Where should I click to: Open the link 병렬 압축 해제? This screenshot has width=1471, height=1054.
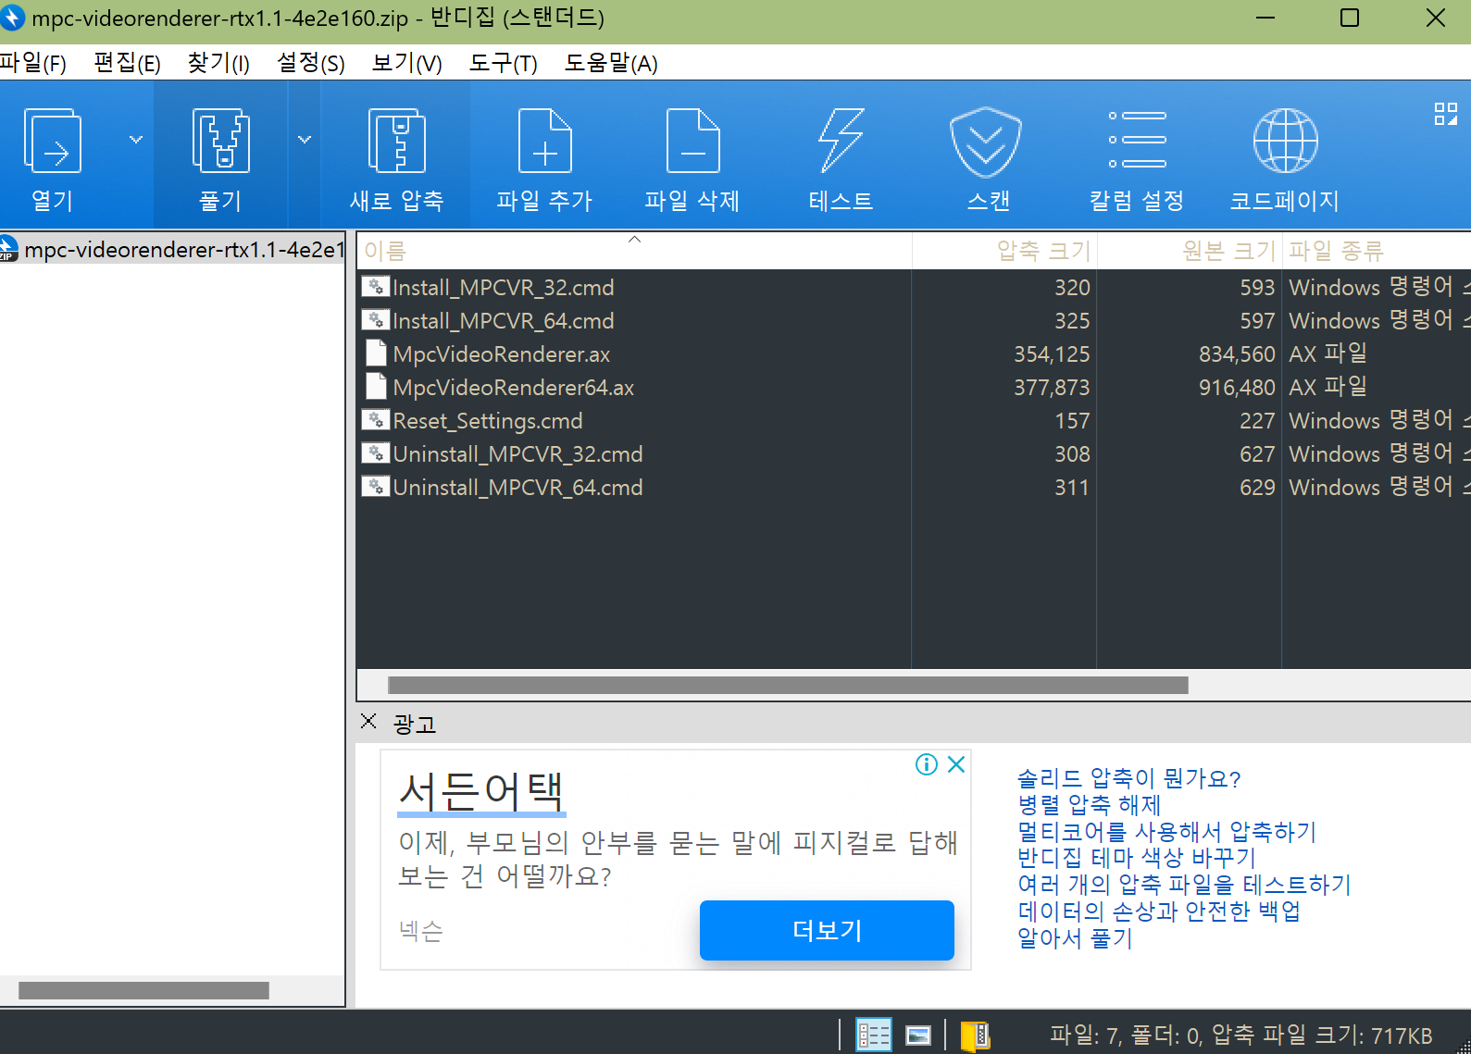1089,805
